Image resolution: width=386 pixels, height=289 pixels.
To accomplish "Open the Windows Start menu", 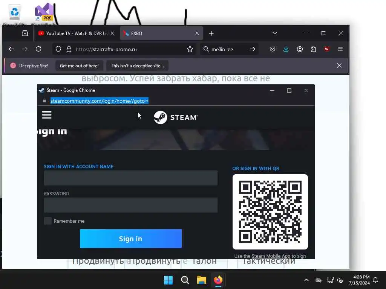I will [x=168, y=280].
